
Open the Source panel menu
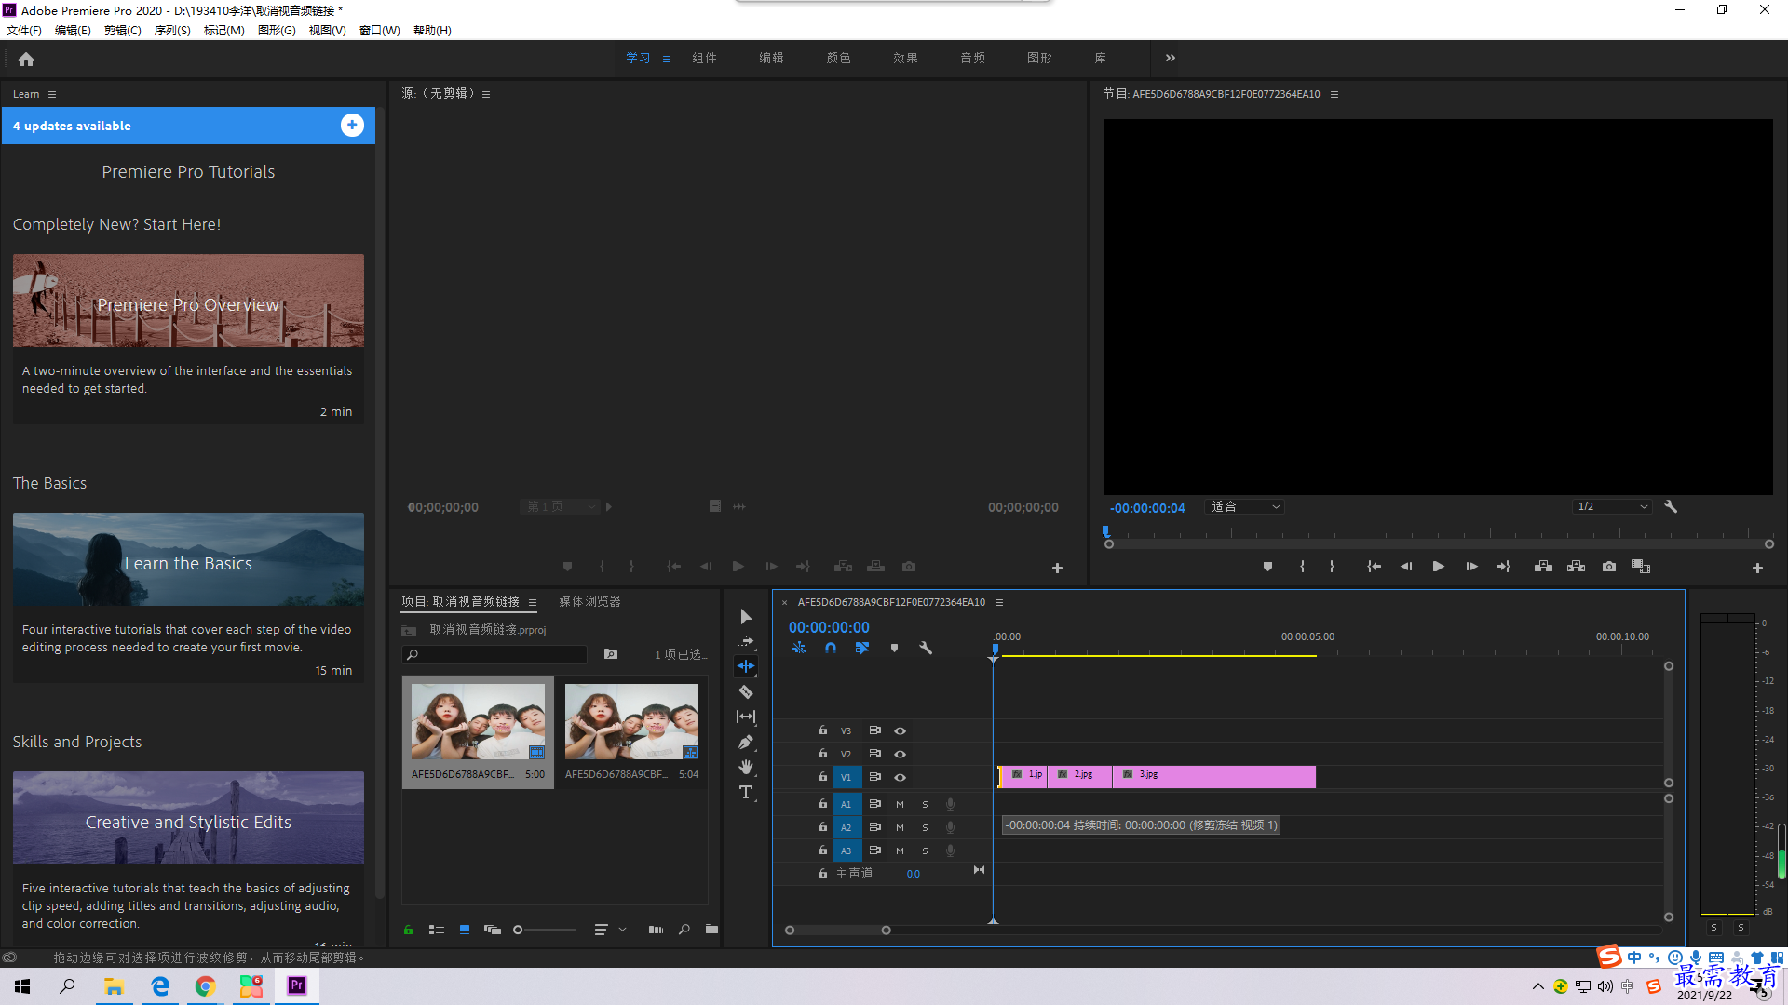(x=486, y=94)
